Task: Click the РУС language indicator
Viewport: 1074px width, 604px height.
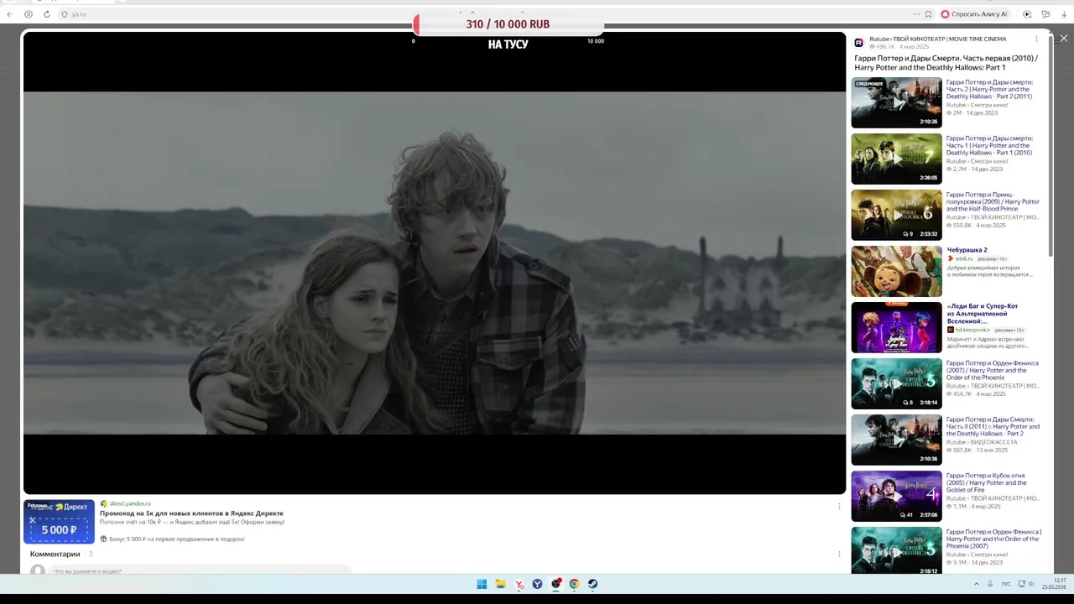Action: [1006, 584]
